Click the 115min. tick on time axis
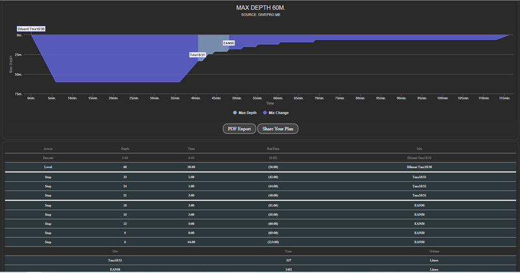This screenshot has width=520, height=273. coord(503,98)
